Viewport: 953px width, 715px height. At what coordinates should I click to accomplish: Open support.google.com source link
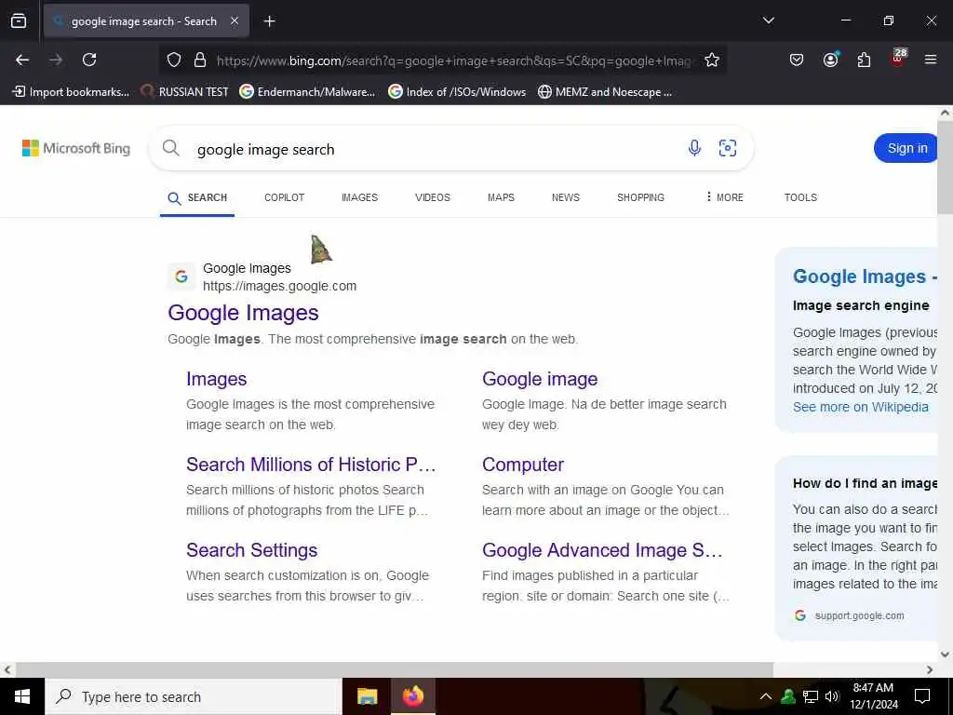[859, 616]
